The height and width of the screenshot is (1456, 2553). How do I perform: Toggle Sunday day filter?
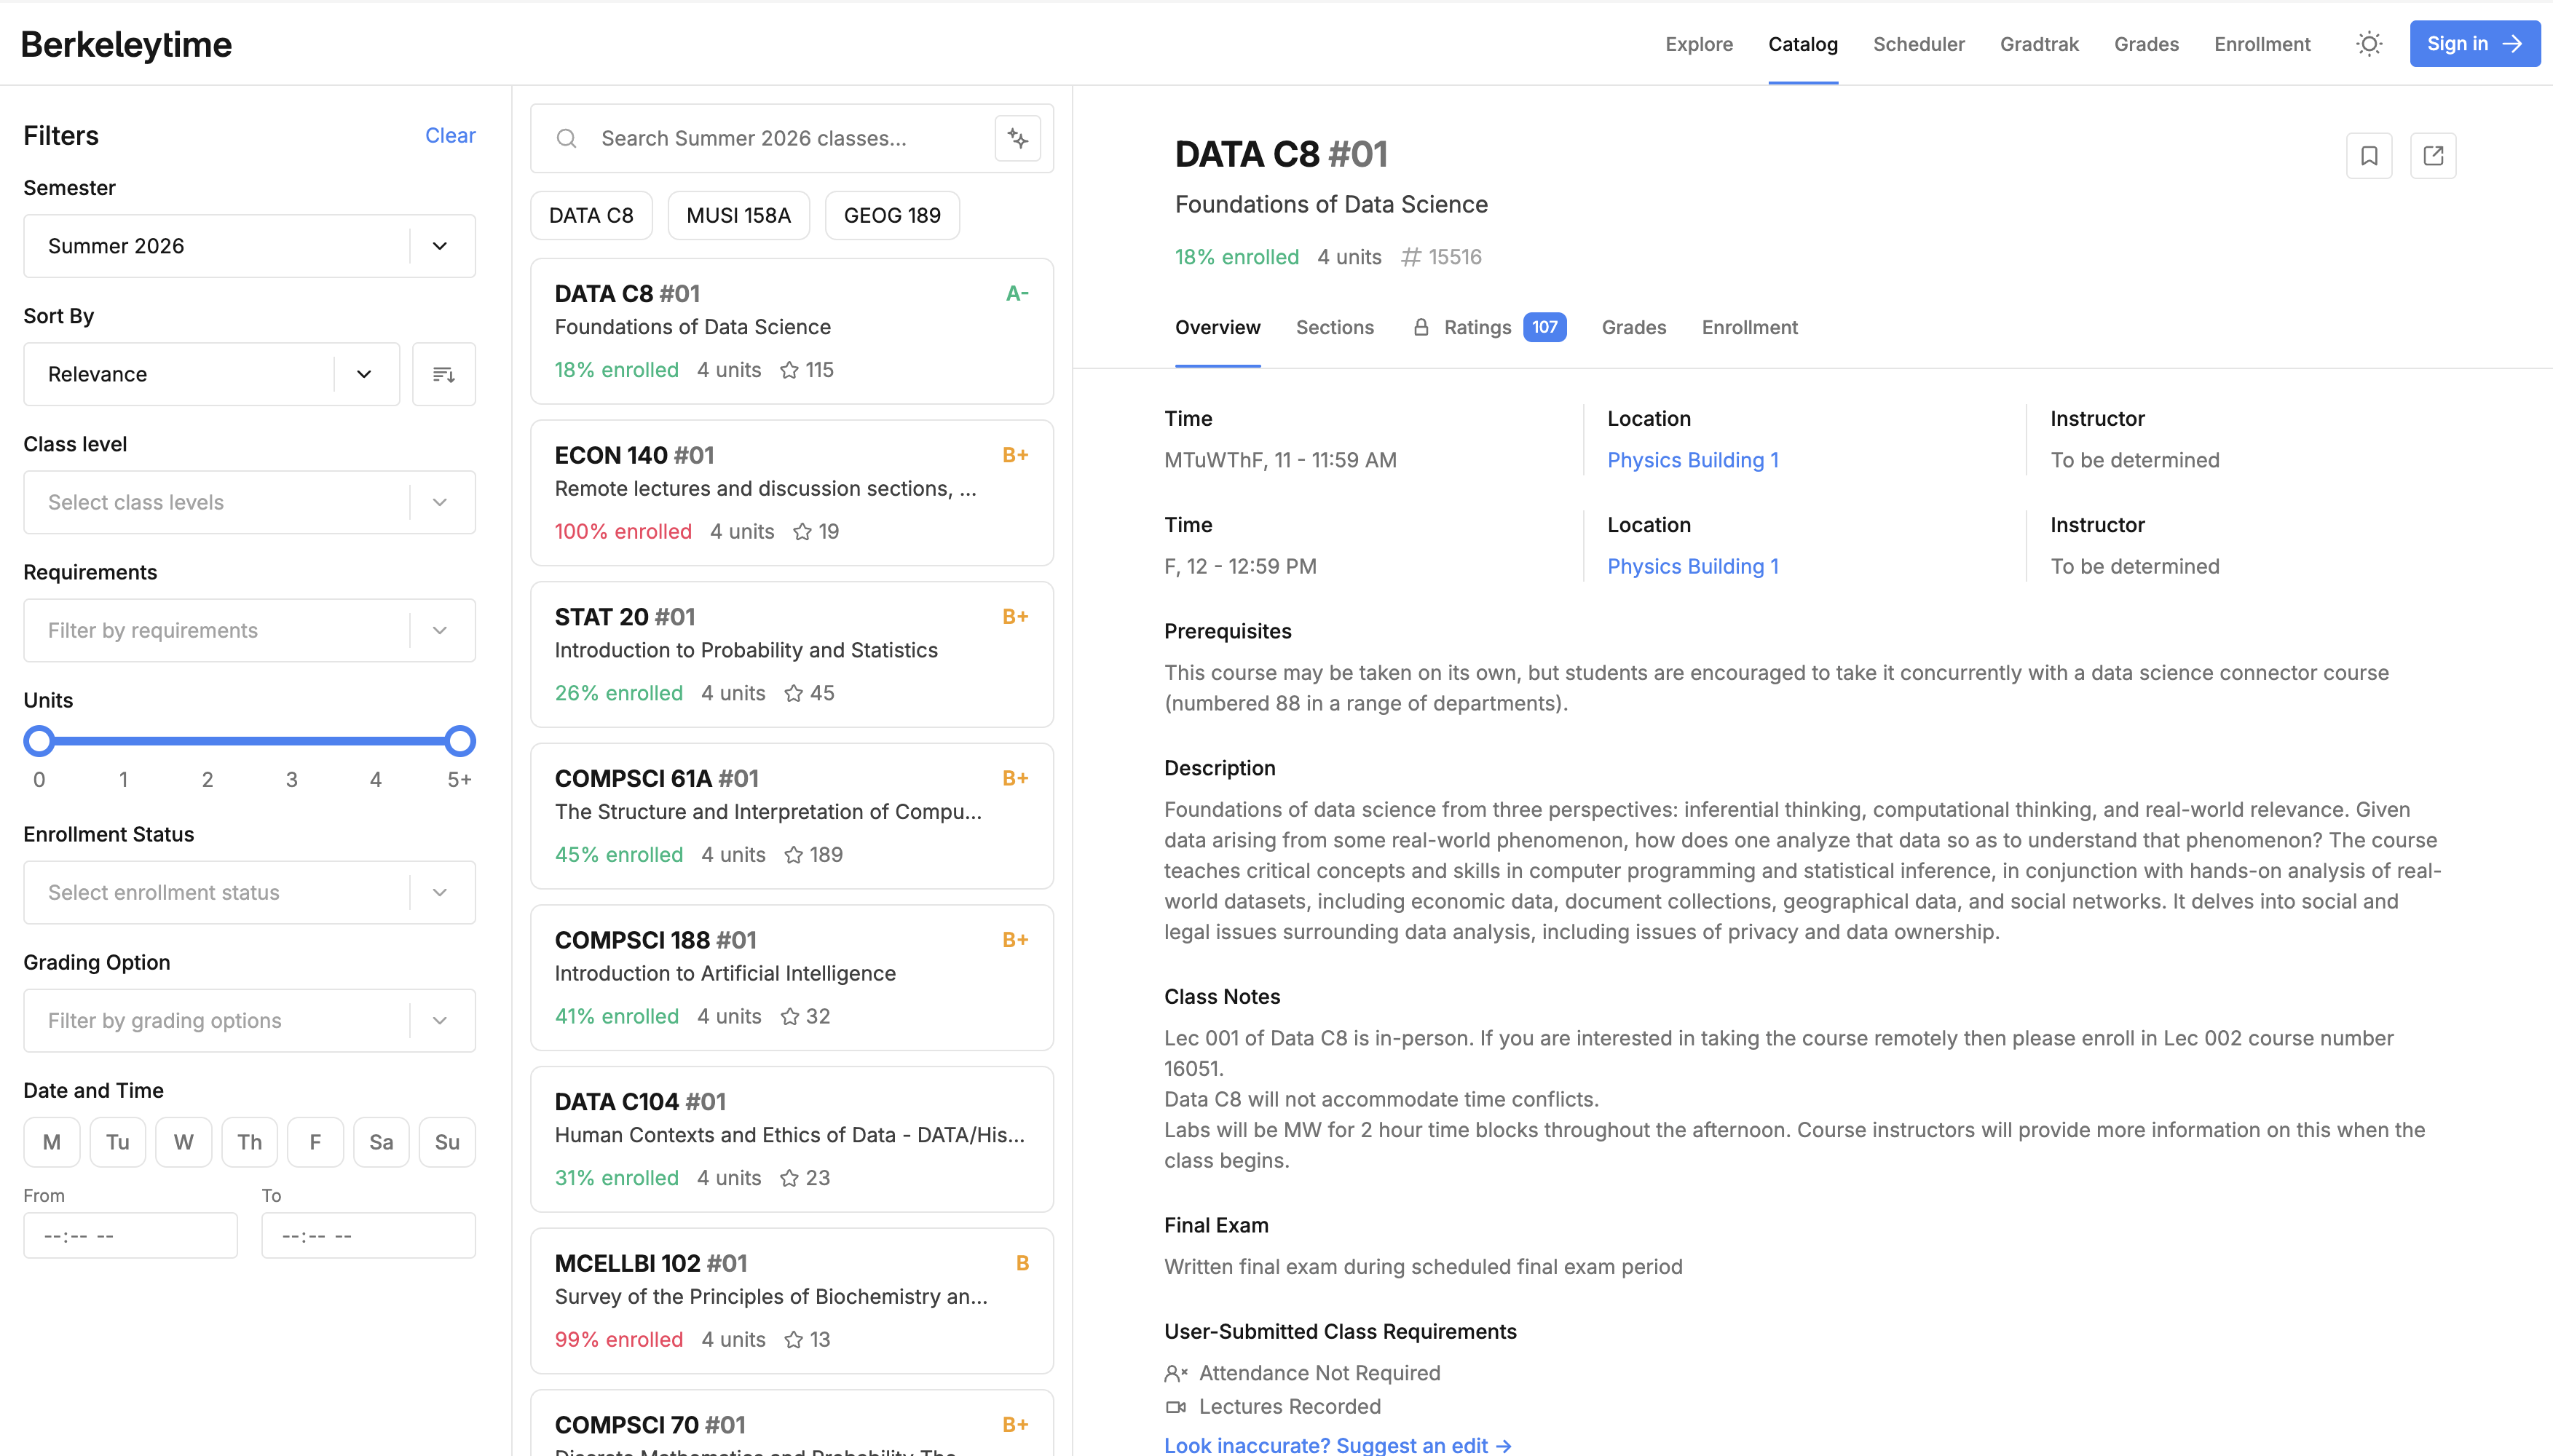point(447,1142)
